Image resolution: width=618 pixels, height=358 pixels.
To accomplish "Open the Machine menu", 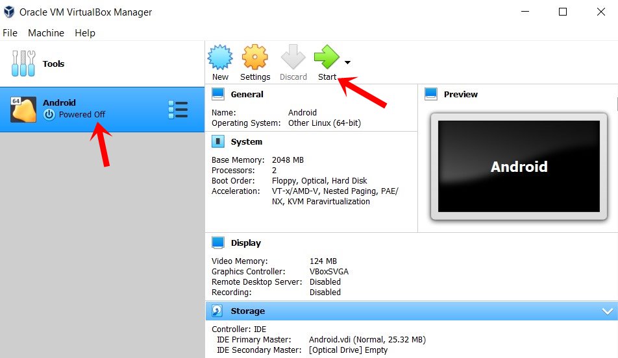I will (x=45, y=33).
